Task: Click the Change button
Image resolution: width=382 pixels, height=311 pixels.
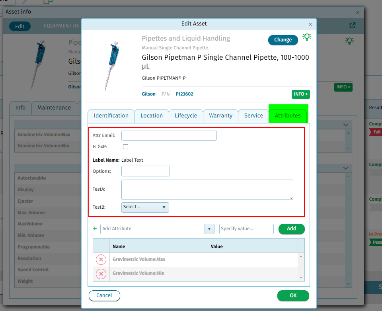Action: pos(283,40)
